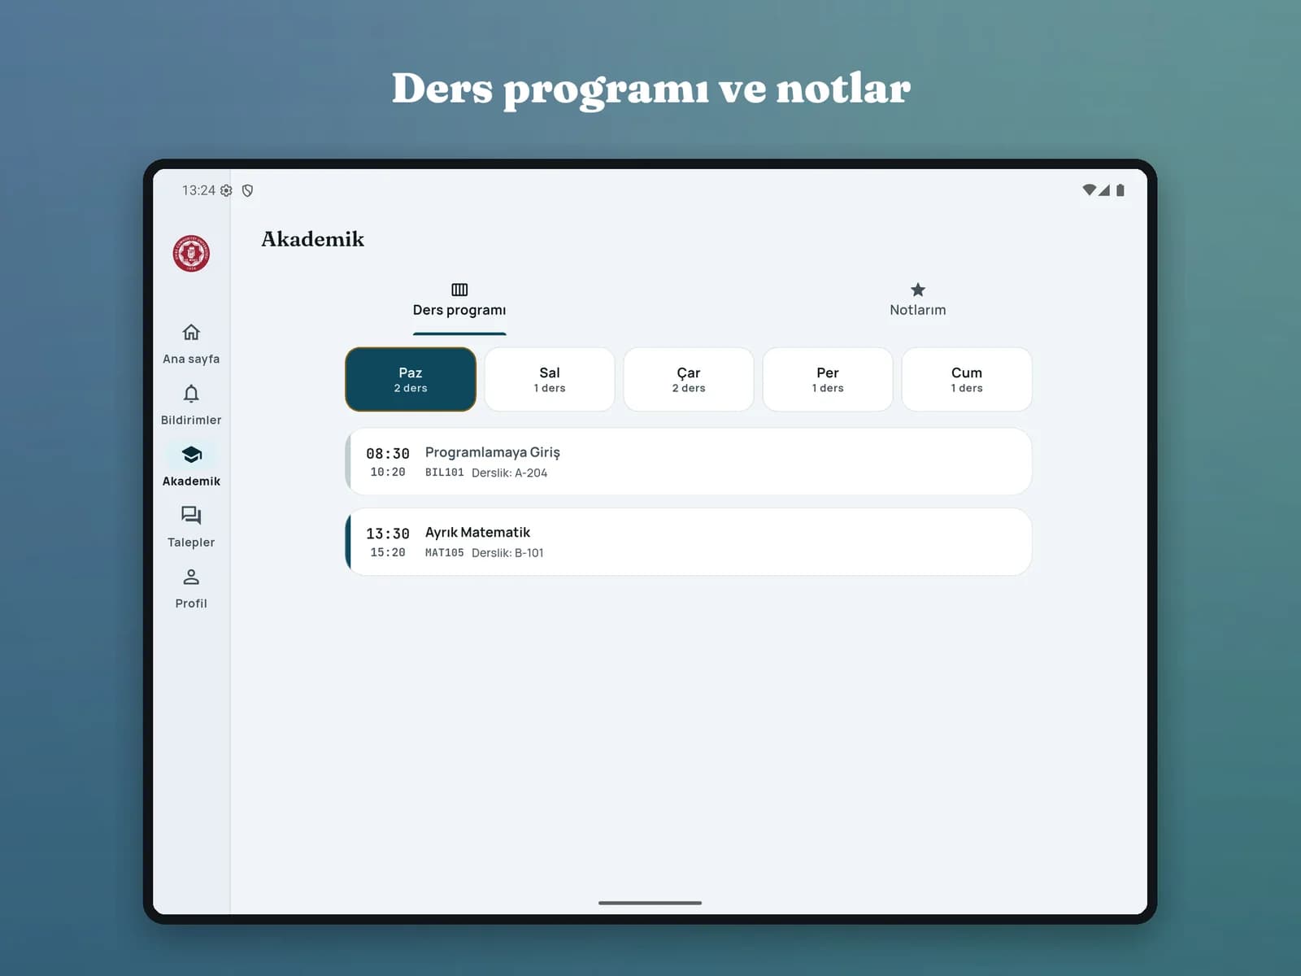Image resolution: width=1301 pixels, height=976 pixels.
Task: Go to Ana sayfa home icon
Action: click(191, 333)
